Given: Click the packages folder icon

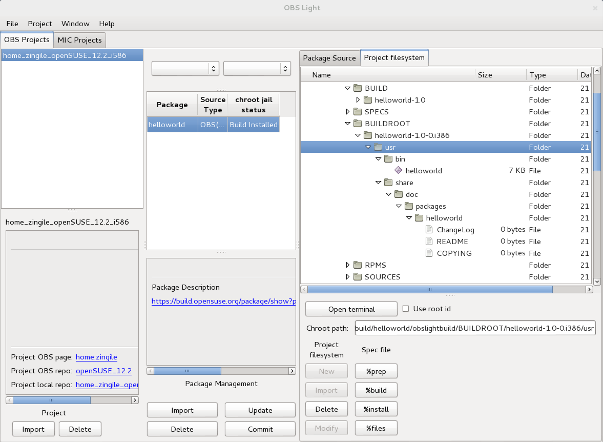Looking at the screenshot, I should pyautogui.click(x=409, y=206).
